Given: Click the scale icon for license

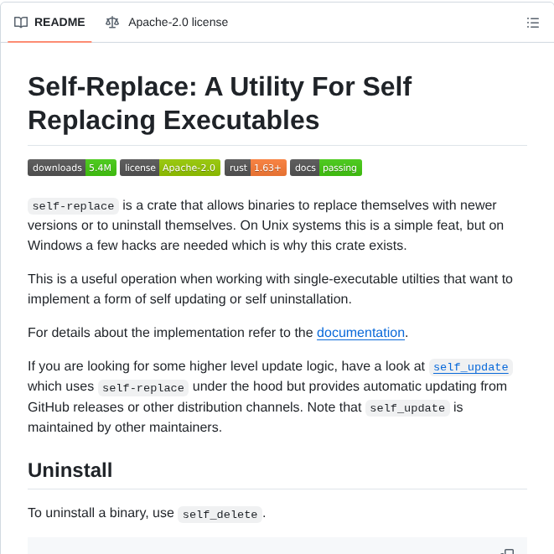Looking at the screenshot, I should click(x=112, y=23).
